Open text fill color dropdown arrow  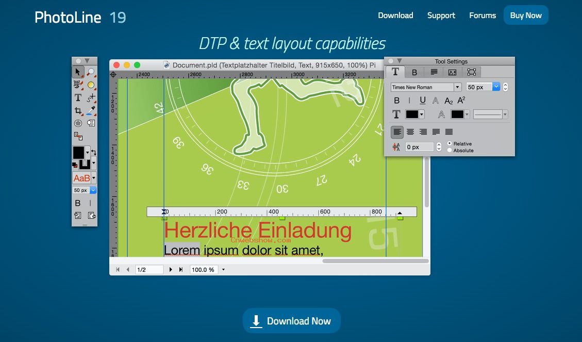(422, 115)
